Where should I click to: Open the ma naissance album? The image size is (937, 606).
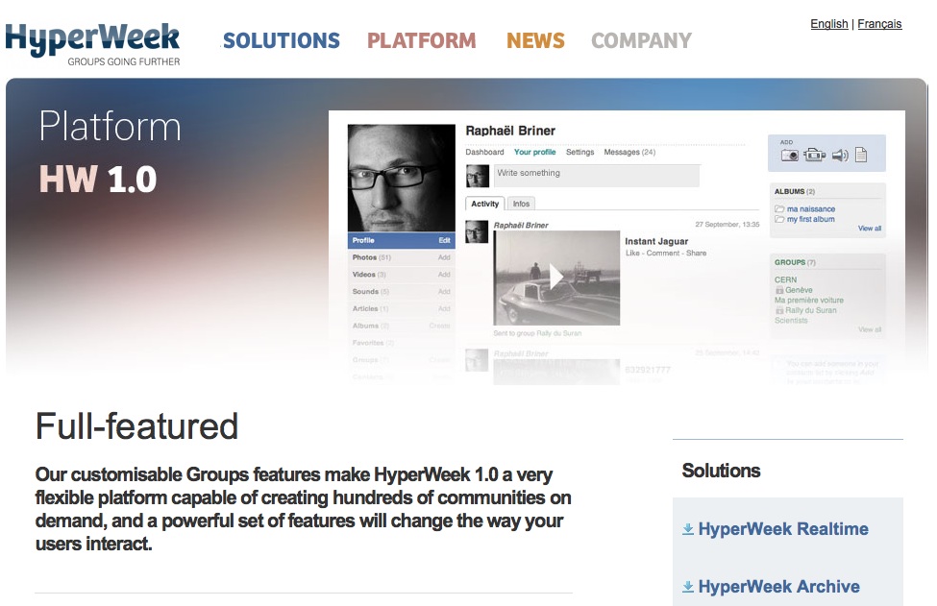pos(811,209)
